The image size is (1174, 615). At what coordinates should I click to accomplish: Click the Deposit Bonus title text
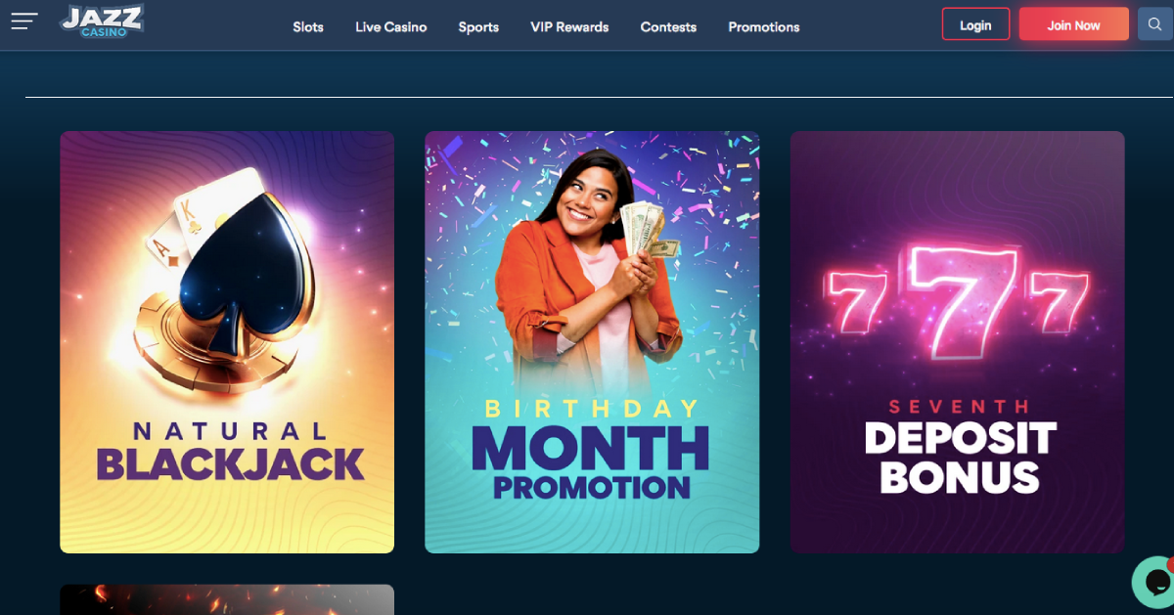[960, 457]
